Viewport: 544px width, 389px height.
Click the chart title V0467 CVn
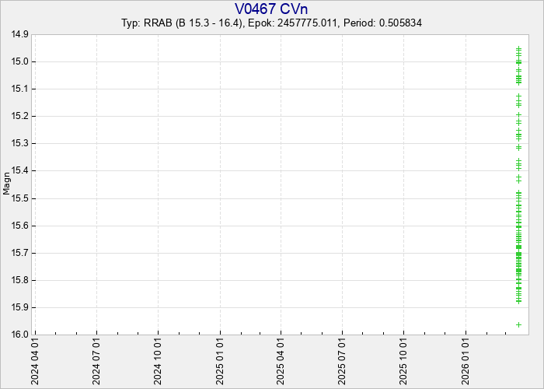(x=271, y=9)
